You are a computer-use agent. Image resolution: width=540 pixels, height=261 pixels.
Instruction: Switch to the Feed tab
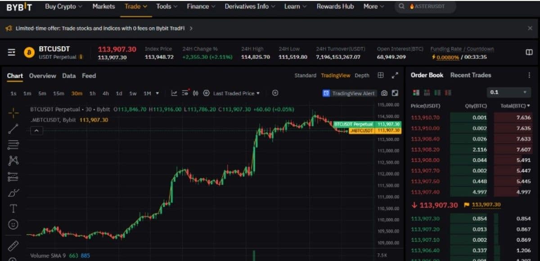pos(89,76)
